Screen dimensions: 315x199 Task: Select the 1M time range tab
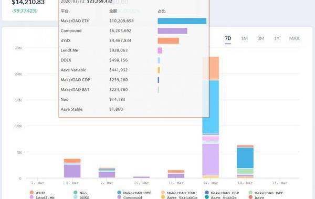tap(244, 38)
